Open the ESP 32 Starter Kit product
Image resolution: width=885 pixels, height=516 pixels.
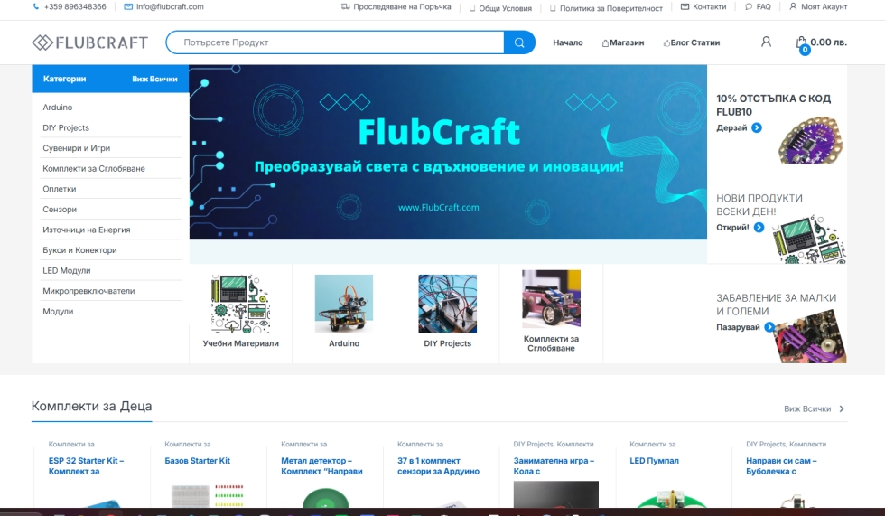pyautogui.click(x=86, y=465)
